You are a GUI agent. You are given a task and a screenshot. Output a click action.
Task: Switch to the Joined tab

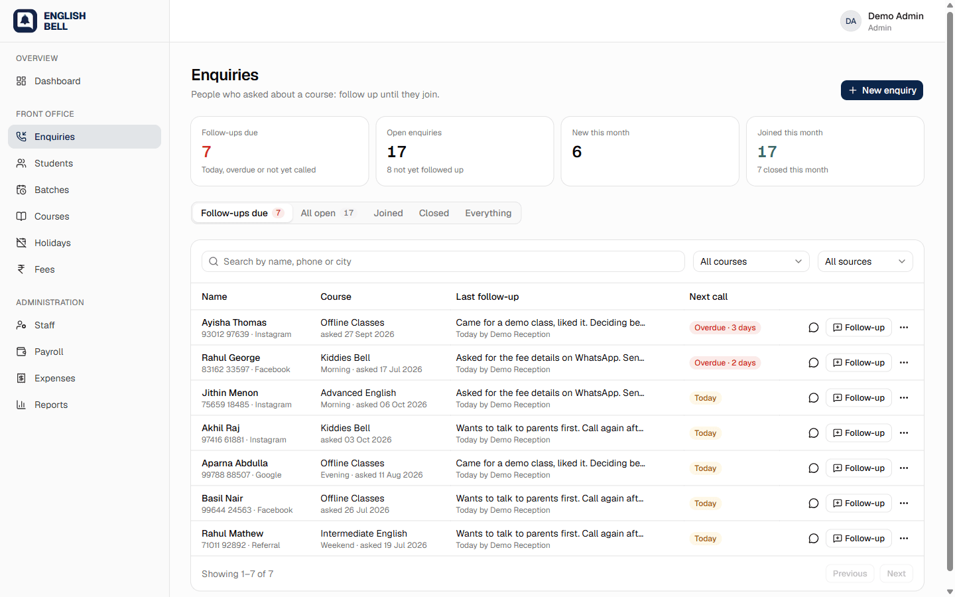[388, 213]
